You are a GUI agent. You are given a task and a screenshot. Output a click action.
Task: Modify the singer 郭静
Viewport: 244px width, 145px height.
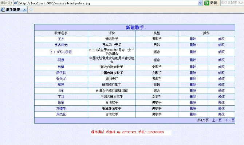click(221, 67)
